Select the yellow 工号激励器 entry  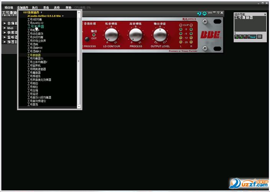pos(34,55)
